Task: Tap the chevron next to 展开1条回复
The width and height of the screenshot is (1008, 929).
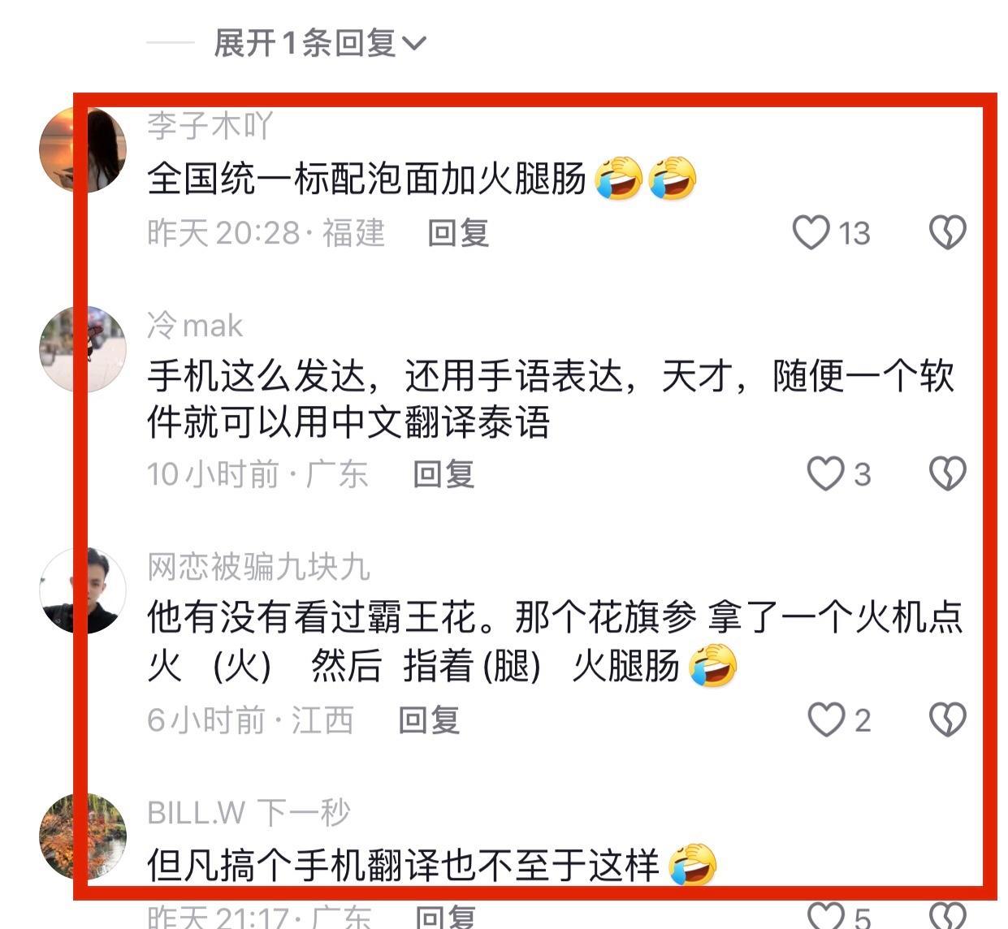Action: (x=413, y=44)
